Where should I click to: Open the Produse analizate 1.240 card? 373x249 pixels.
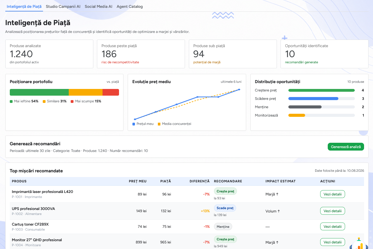(49, 54)
